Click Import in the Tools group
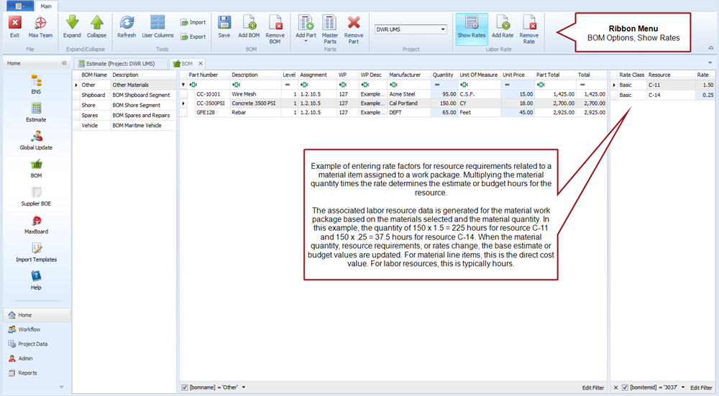 [x=193, y=22]
